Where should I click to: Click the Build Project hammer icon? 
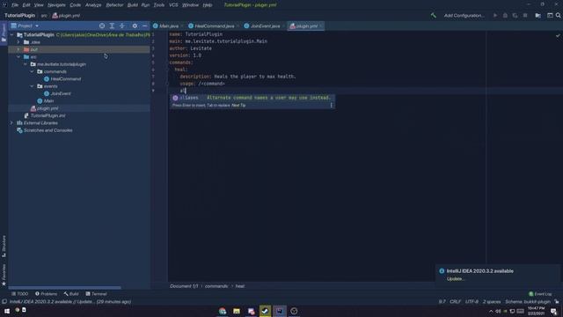(x=434, y=16)
